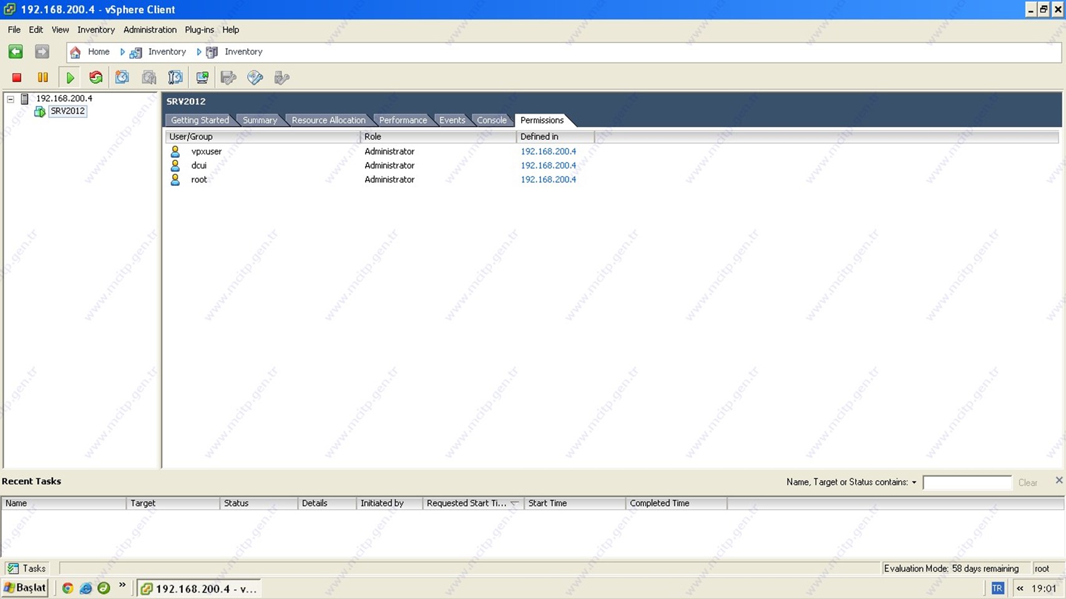
Task: Suspend the VM with pause icon
Action: point(43,77)
